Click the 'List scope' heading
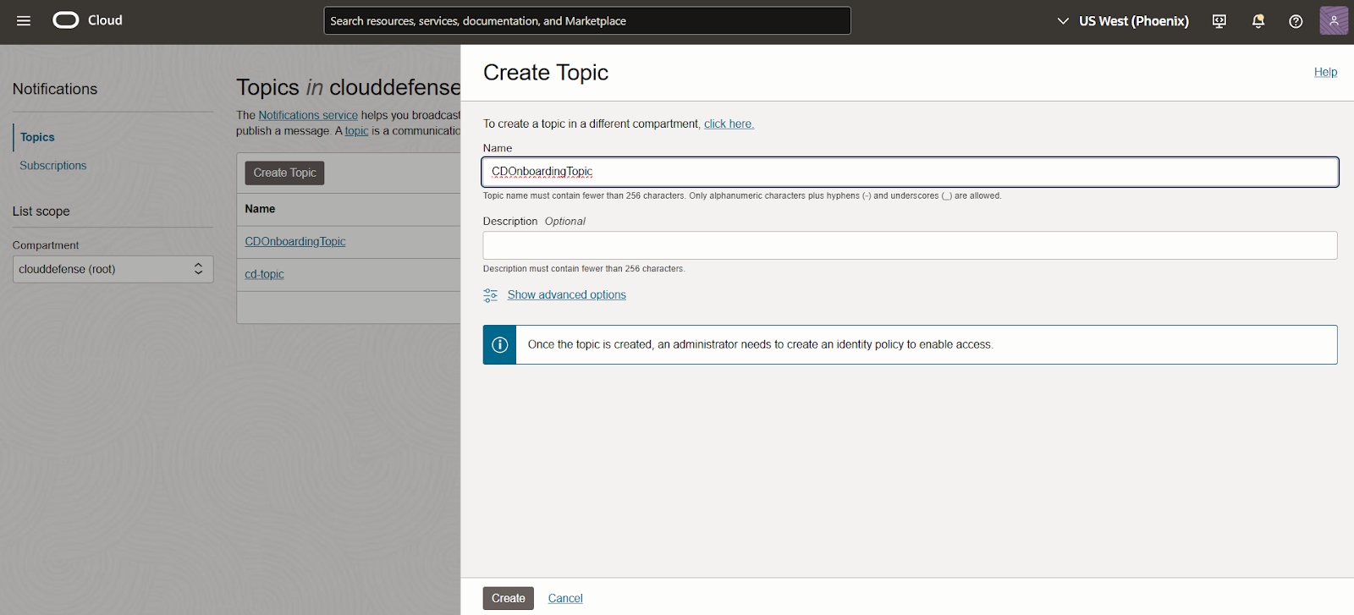 41,211
